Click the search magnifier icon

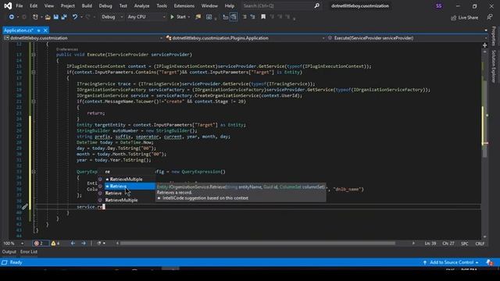click(316, 5)
